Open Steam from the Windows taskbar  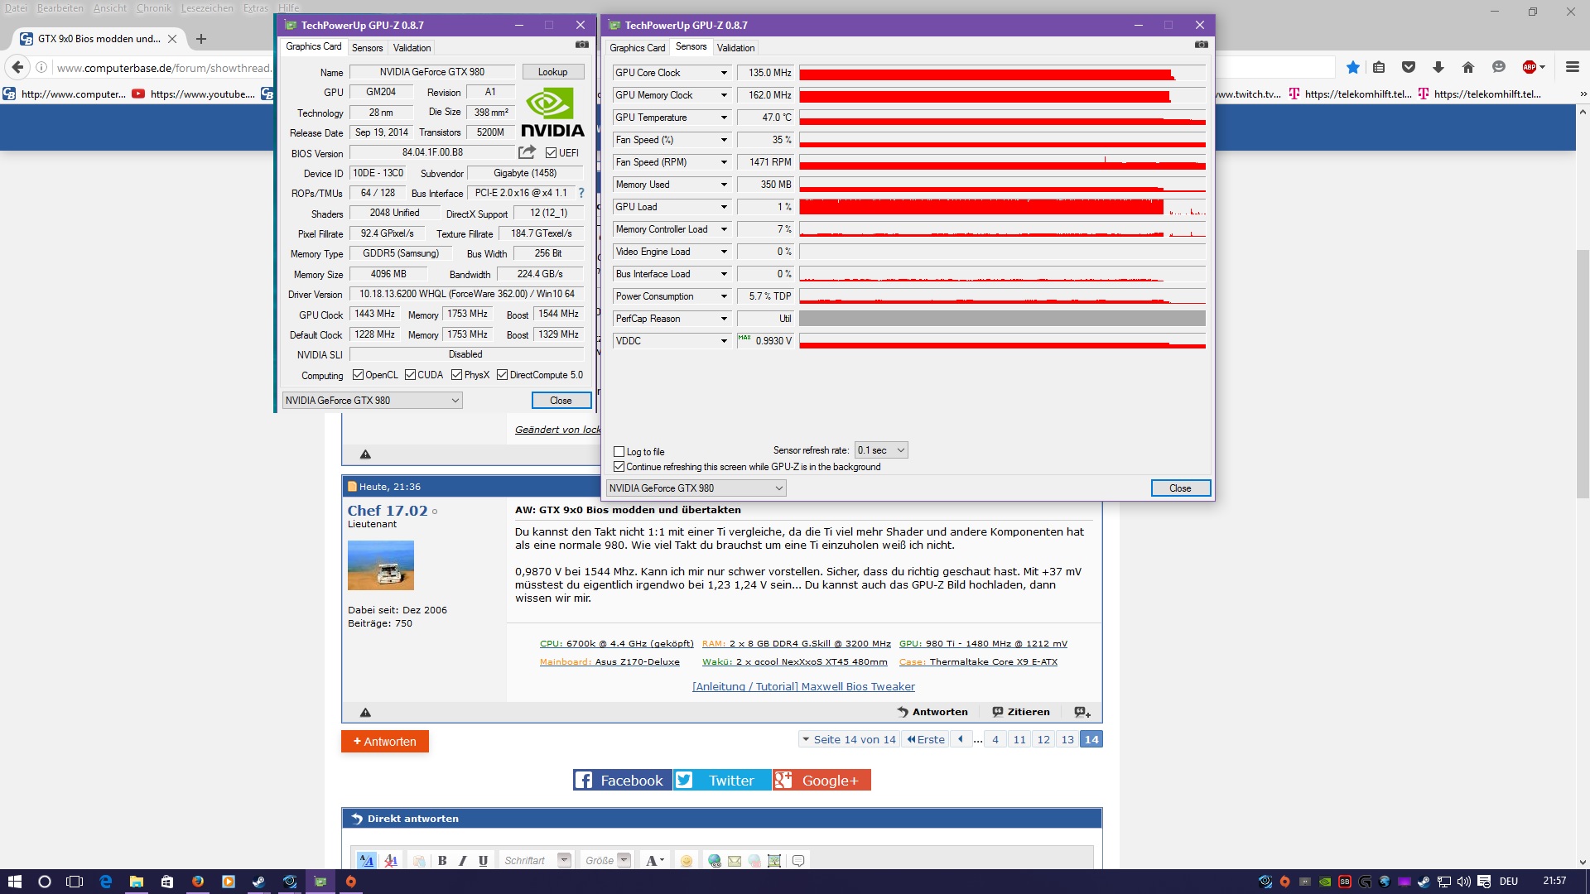(258, 882)
